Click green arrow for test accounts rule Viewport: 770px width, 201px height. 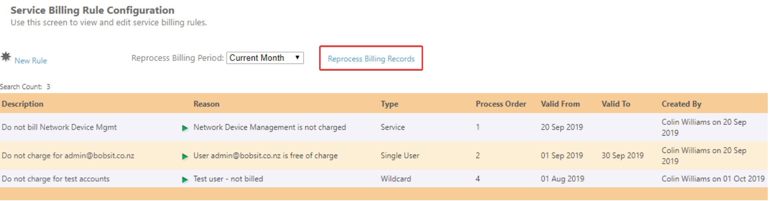click(185, 179)
